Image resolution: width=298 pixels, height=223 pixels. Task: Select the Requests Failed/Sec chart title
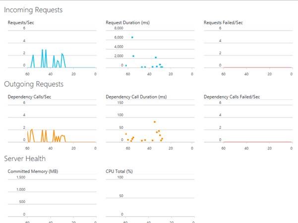(x=224, y=22)
